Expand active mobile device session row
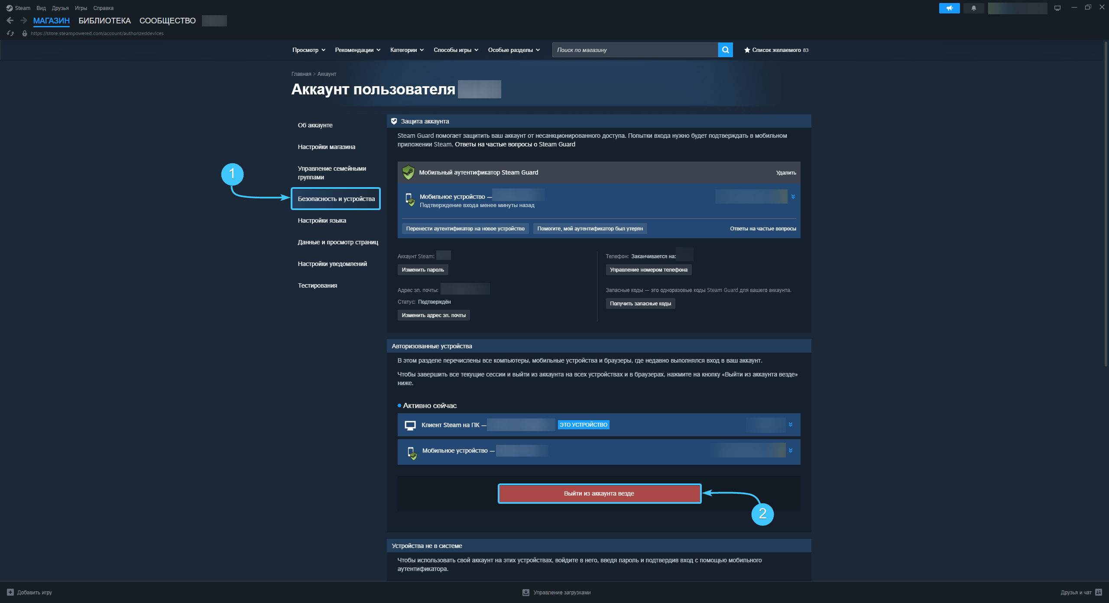The image size is (1109, 603). (790, 451)
